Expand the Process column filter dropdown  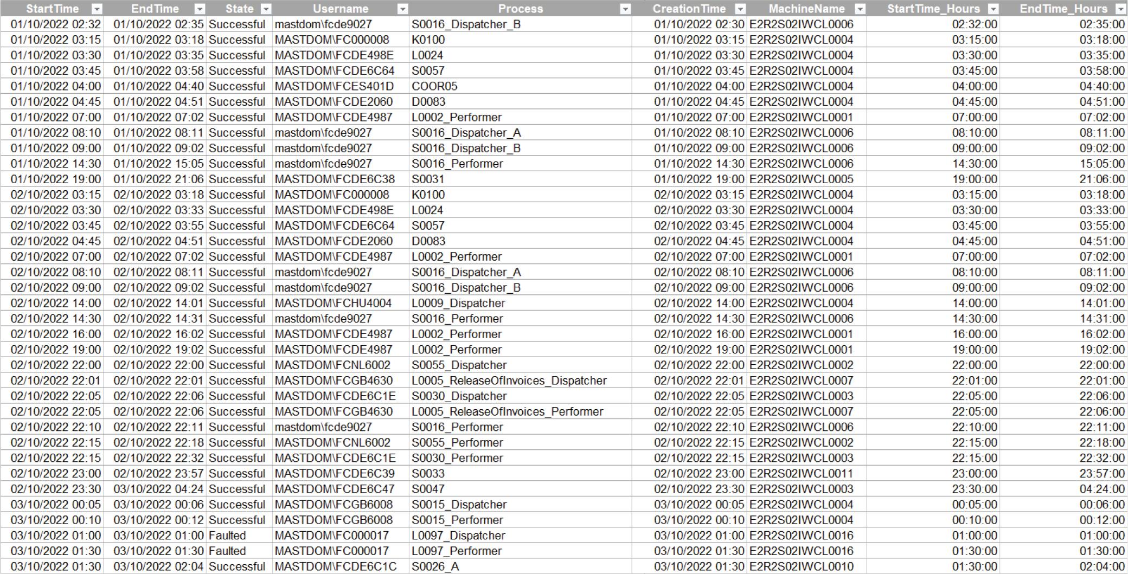tap(625, 9)
